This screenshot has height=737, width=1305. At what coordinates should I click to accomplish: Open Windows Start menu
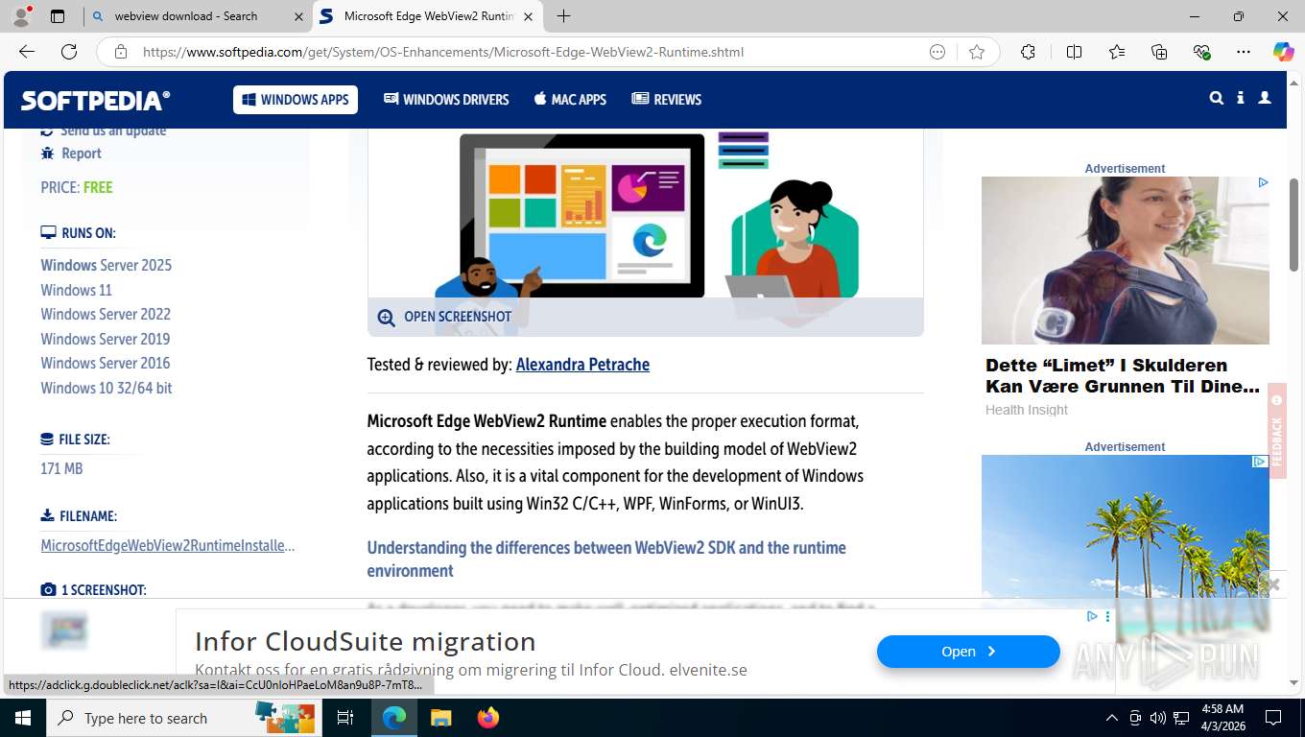(22, 718)
